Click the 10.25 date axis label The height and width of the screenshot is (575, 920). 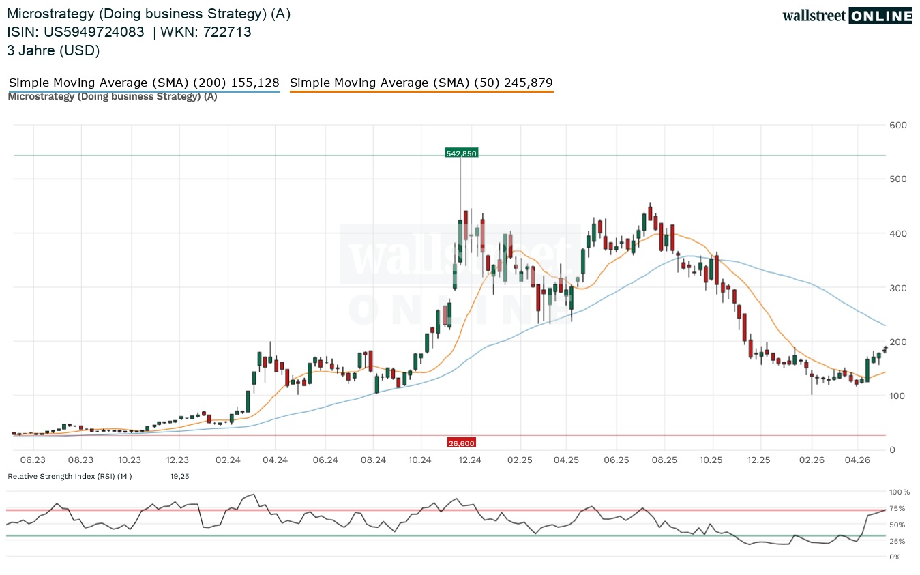pos(711,460)
